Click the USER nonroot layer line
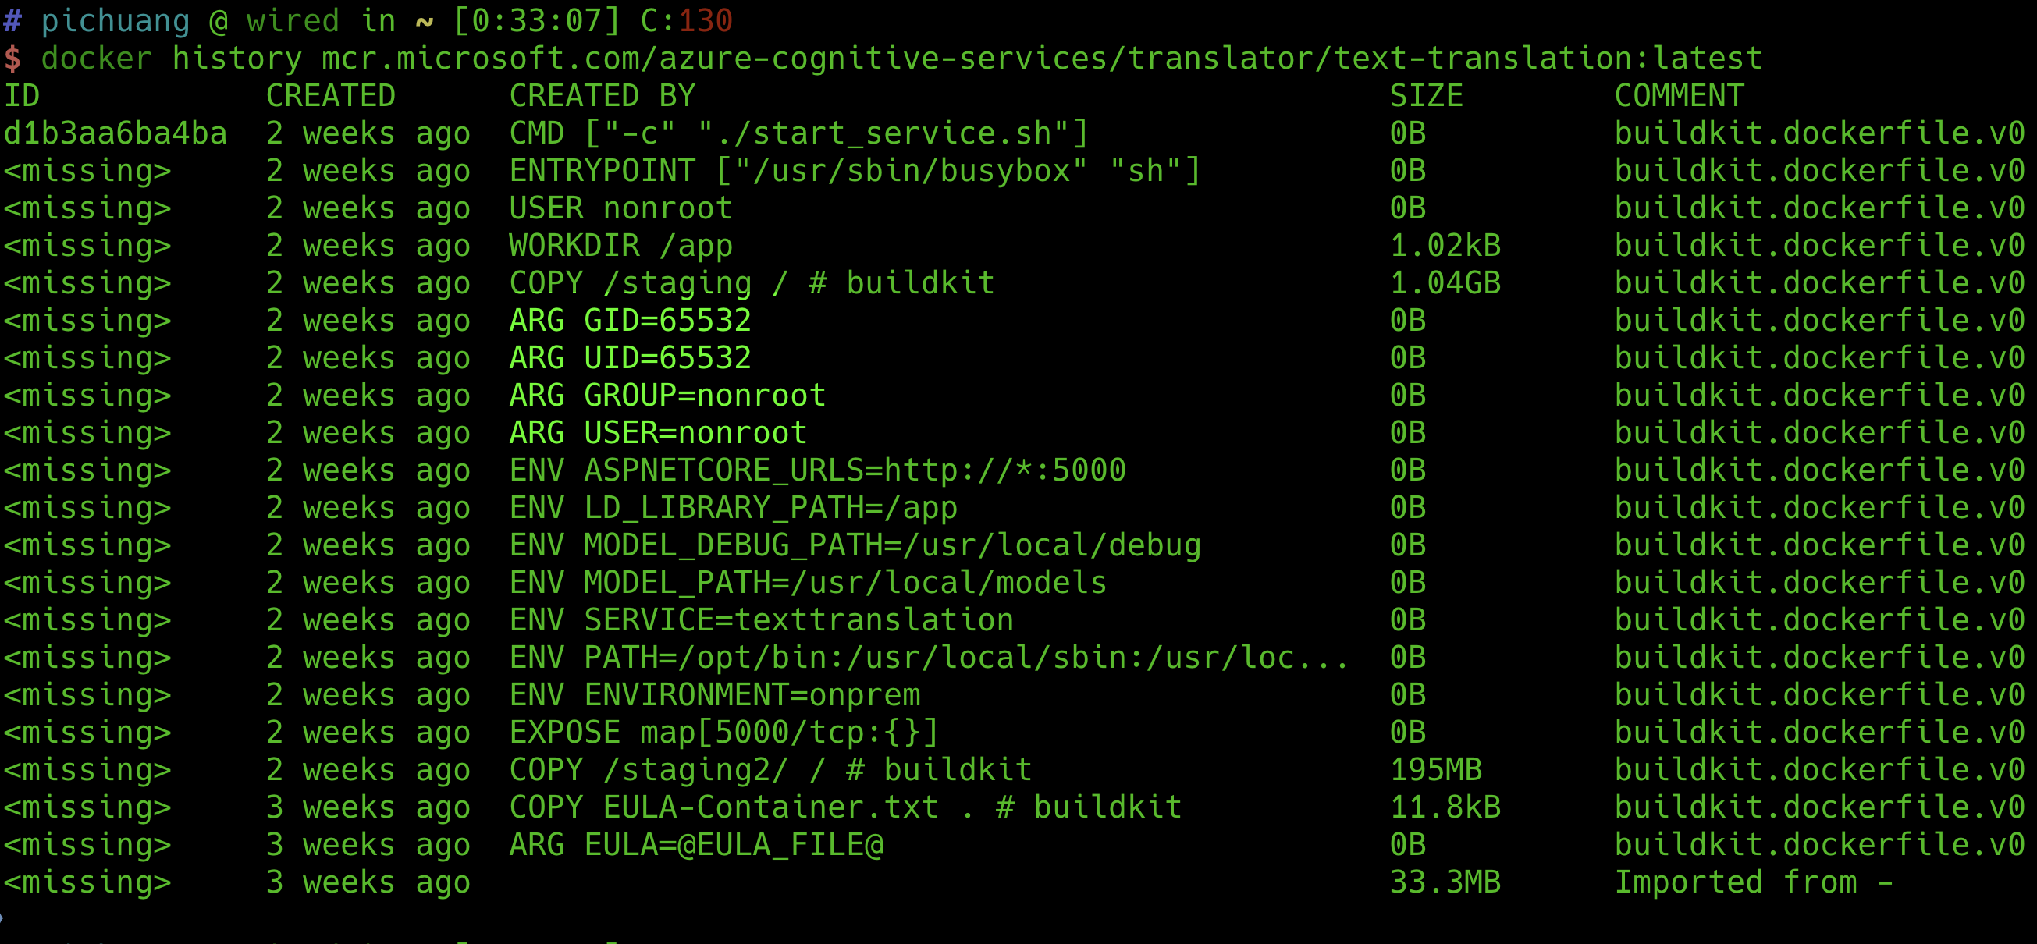 point(620,208)
